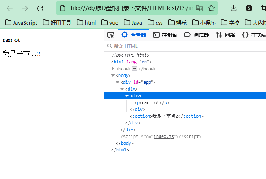Collapse the div id="app" node triangle
Image resolution: width=266 pixels, height=179 pixels.
coord(118,82)
